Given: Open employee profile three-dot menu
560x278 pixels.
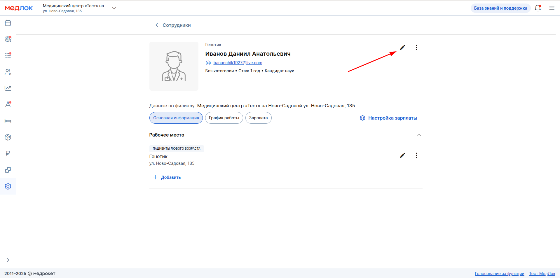Looking at the screenshot, I should (x=416, y=48).
